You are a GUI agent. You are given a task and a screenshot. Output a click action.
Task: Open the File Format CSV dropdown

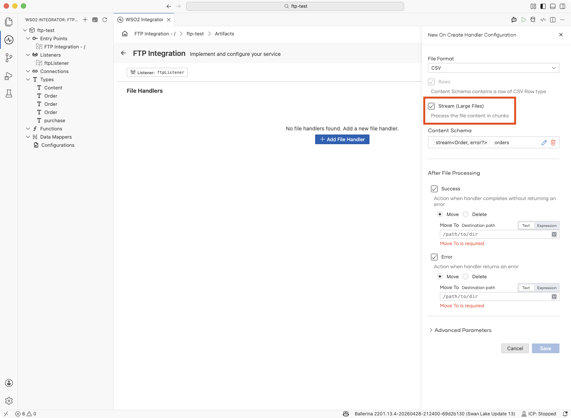click(x=494, y=68)
